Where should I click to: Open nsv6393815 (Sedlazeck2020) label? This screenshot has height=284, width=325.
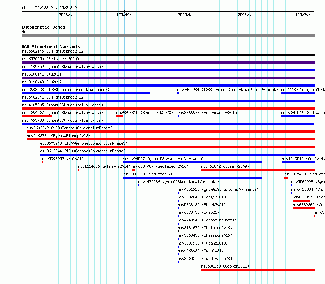[x=145, y=113]
